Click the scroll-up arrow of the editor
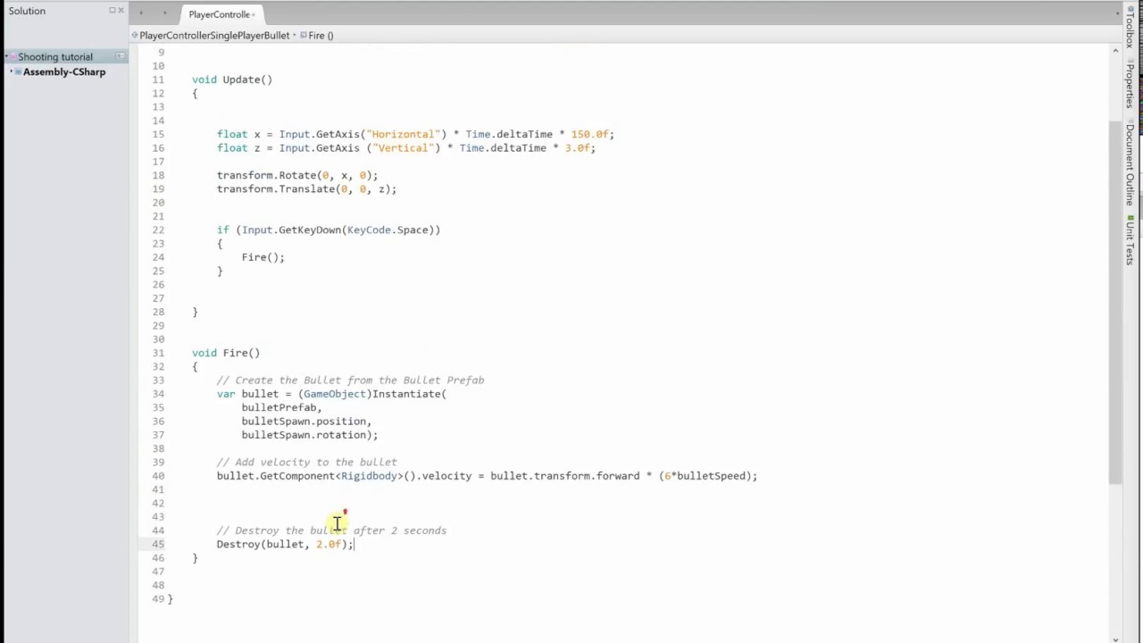The height and width of the screenshot is (643, 1143). 1115,51
